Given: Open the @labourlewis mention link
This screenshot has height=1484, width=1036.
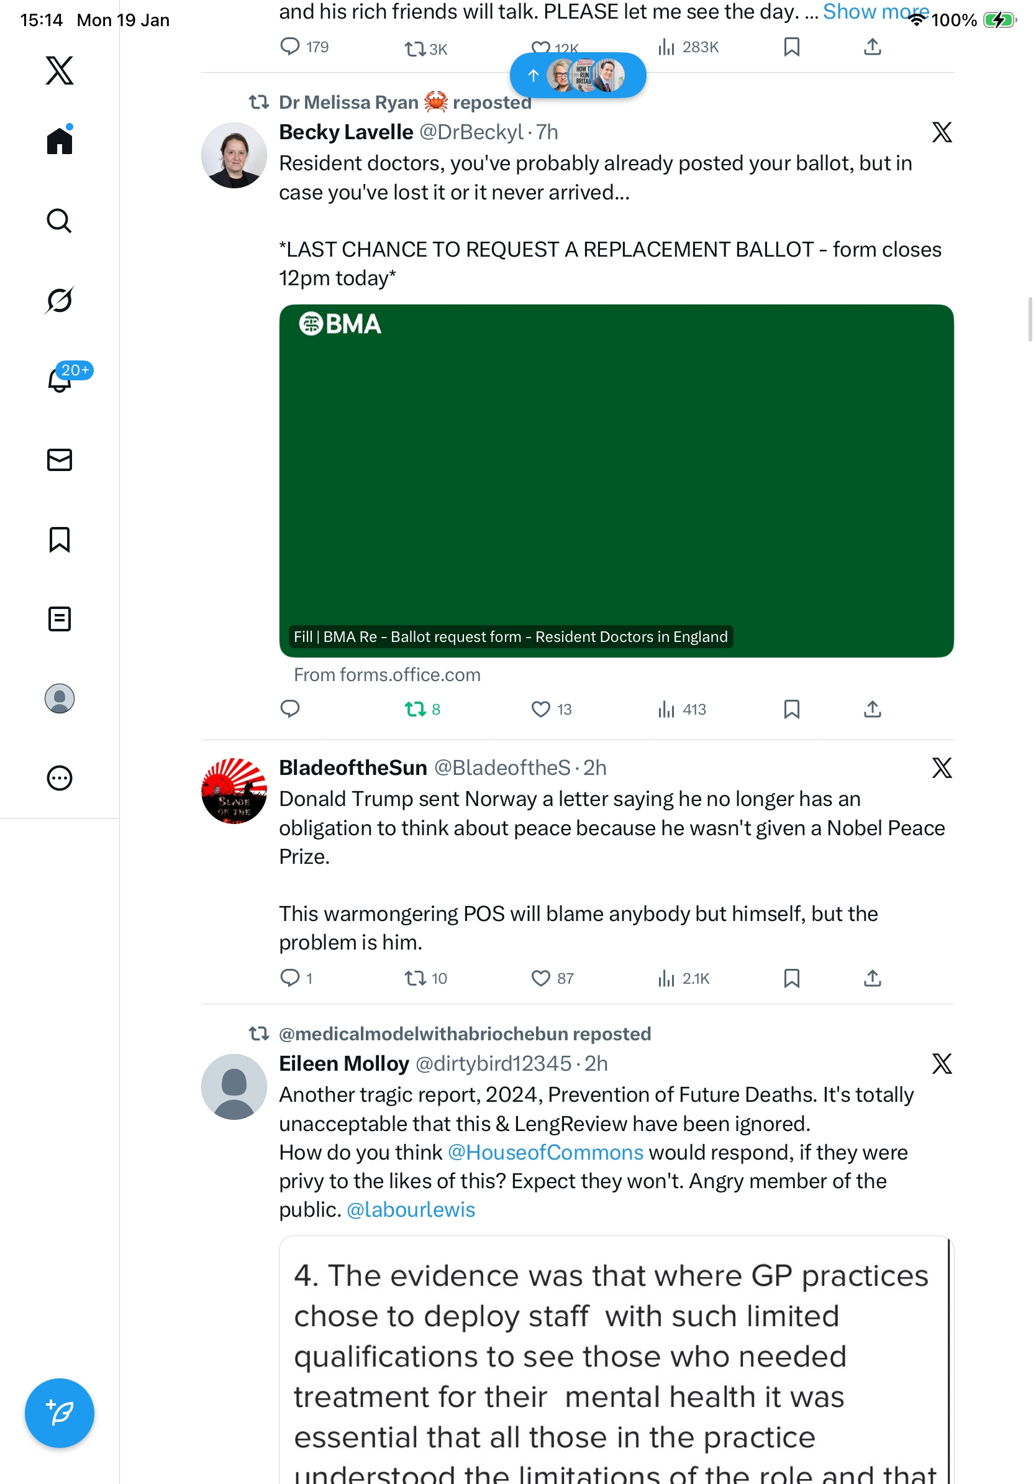Looking at the screenshot, I should 411,1209.
